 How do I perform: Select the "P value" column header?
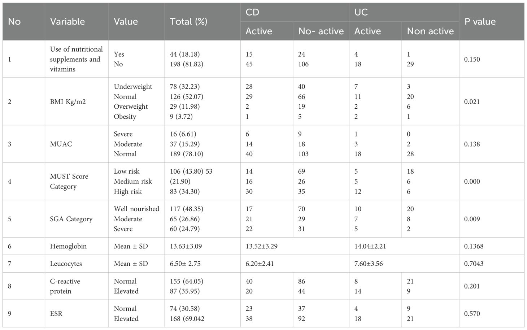click(x=480, y=22)
